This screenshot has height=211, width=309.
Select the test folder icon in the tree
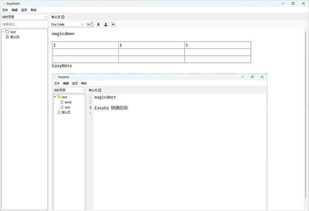pos(7,32)
